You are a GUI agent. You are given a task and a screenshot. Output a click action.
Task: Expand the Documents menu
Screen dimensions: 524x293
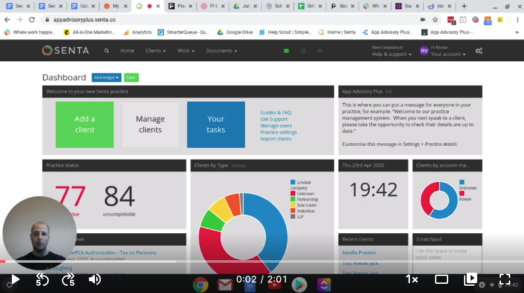[221, 51]
